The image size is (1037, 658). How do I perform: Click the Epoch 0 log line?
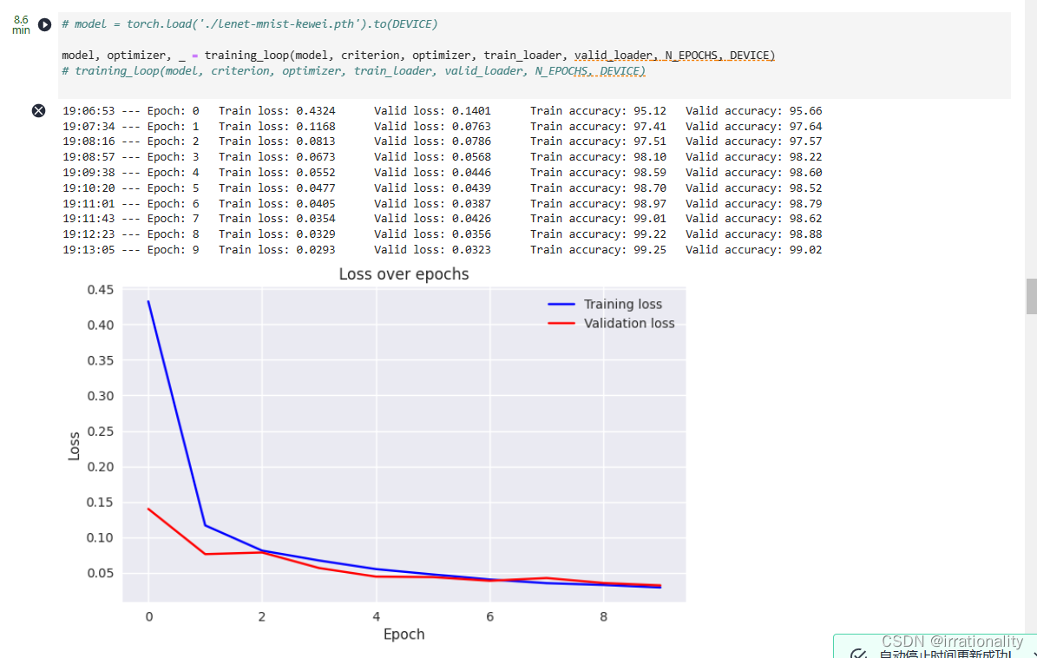click(442, 110)
